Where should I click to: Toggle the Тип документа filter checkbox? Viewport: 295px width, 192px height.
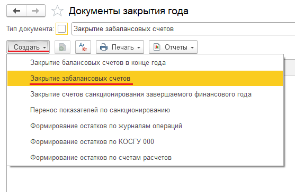pyautogui.click(x=61, y=29)
